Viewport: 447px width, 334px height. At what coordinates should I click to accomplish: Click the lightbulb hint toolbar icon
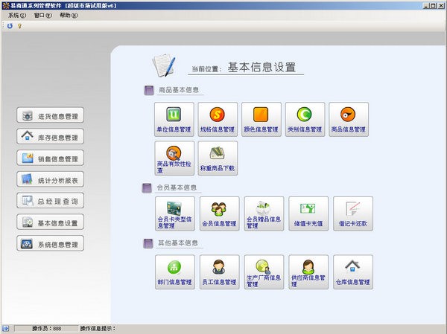click(x=19, y=26)
